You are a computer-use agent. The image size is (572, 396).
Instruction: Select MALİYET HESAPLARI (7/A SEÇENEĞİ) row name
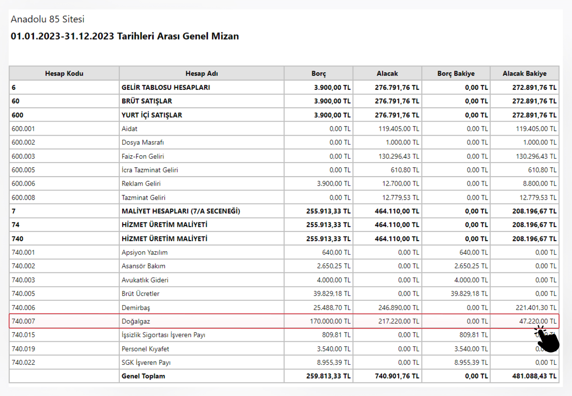[x=181, y=211]
